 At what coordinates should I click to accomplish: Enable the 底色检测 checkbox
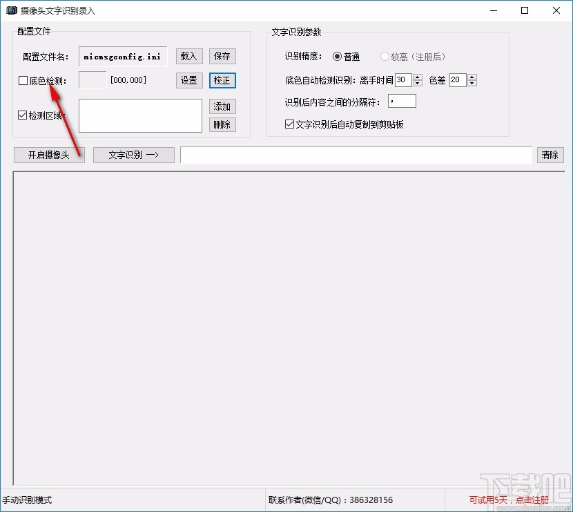tap(23, 81)
